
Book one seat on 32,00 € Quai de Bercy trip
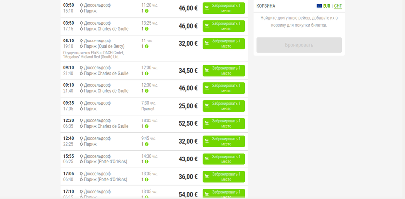tap(224, 43)
